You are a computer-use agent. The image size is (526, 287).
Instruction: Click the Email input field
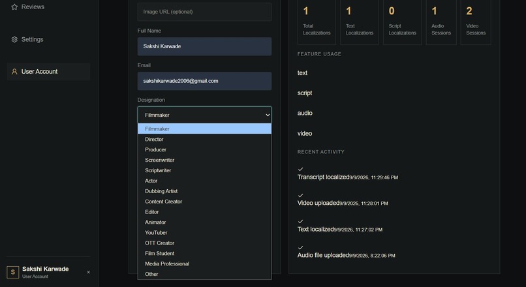point(204,81)
